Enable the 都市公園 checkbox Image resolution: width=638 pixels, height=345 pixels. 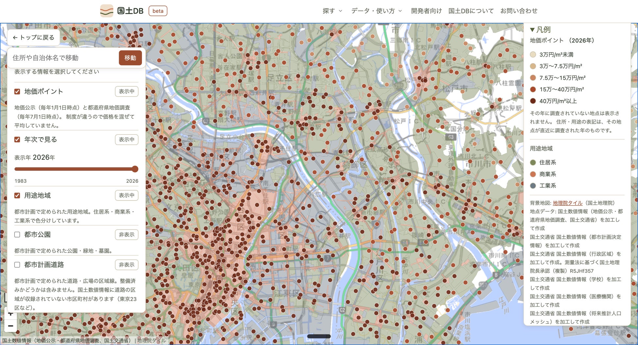tap(17, 234)
